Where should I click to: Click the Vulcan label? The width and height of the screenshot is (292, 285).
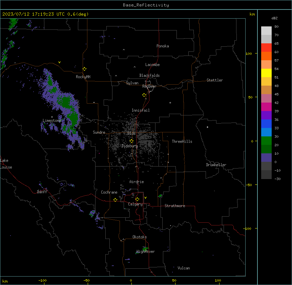tap(184, 268)
